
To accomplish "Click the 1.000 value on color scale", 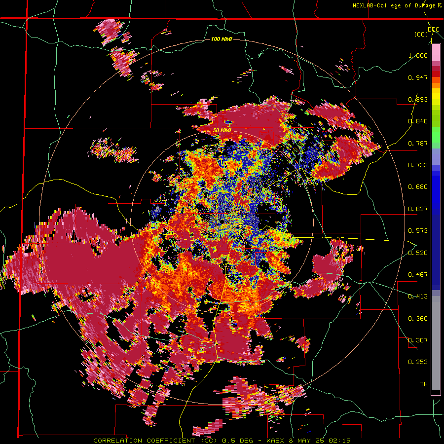I will coord(418,55).
